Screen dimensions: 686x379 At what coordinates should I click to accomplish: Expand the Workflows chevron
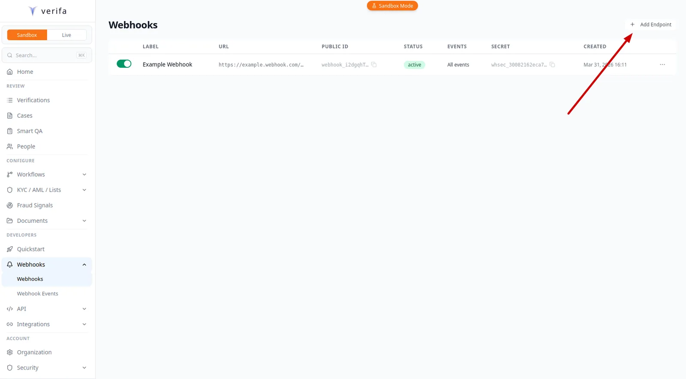[84, 174]
